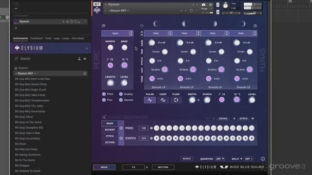Click the randomize icon above the synth layers
The height and width of the screenshot is (175, 312).
click(255, 26)
